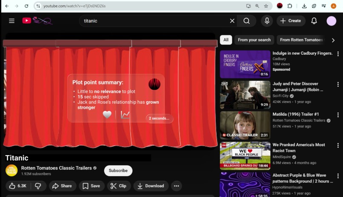The height and width of the screenshot is (197, 343).
Task: Open the YouTube hamburger guide menu
Action: pos(11,21)
